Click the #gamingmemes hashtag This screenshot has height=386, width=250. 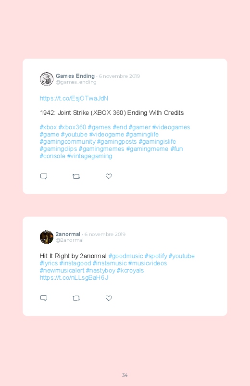[x=101, y=149]
